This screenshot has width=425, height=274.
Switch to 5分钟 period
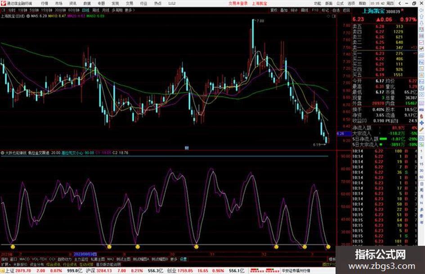pyautogui.click(x=34, y=10)
